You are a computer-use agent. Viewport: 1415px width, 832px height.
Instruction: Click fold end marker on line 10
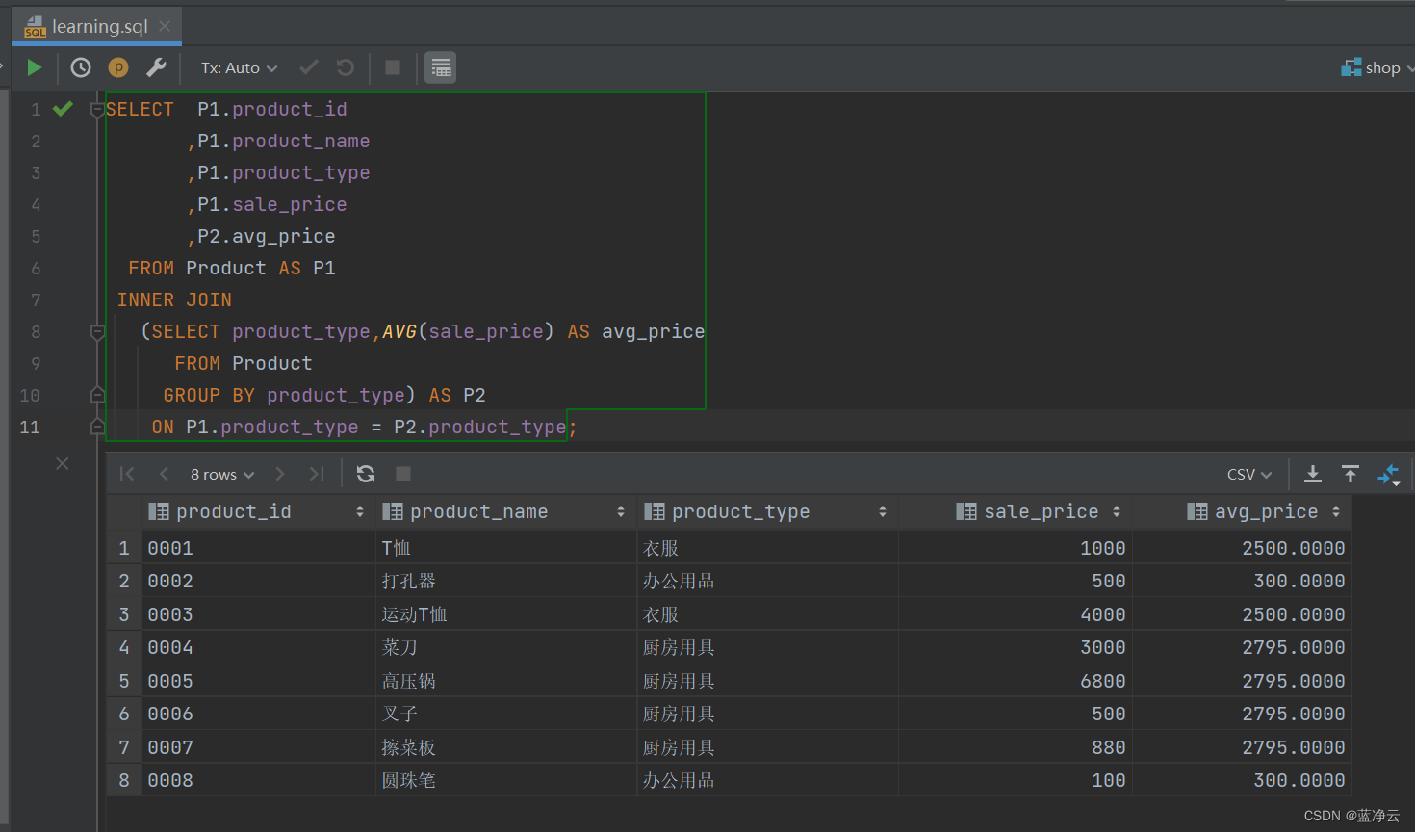pyautogui.click(x=97, y=395)
